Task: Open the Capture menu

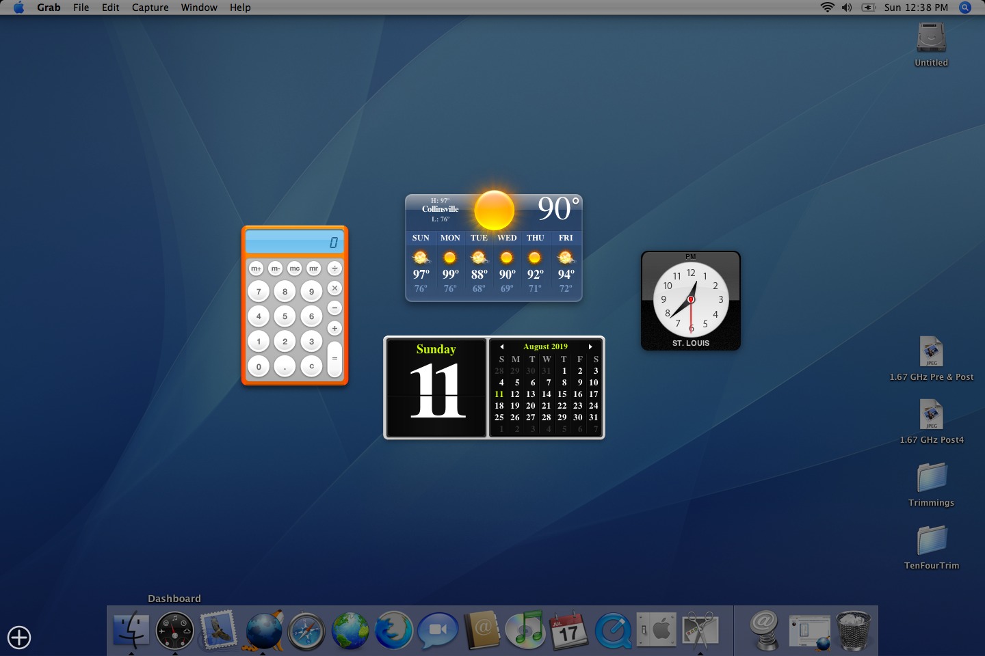Action: [x=150, y=8]
